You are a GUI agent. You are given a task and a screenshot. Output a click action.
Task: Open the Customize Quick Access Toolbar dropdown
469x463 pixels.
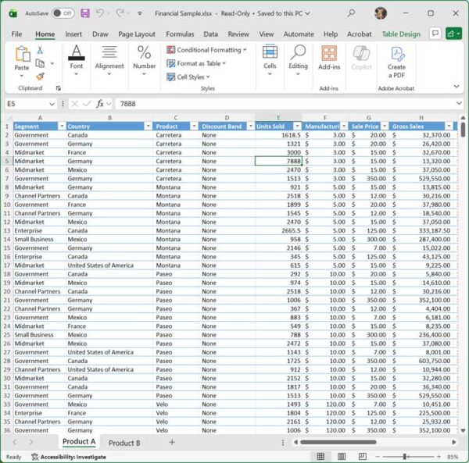[140, 13]
